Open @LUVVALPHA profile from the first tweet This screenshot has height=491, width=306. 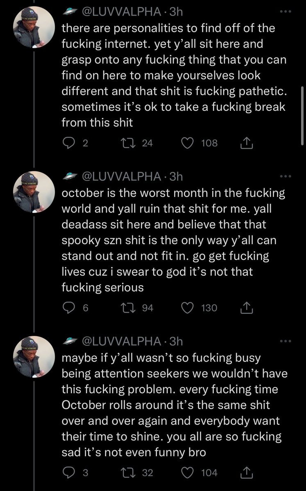click(x=122, y=12)
